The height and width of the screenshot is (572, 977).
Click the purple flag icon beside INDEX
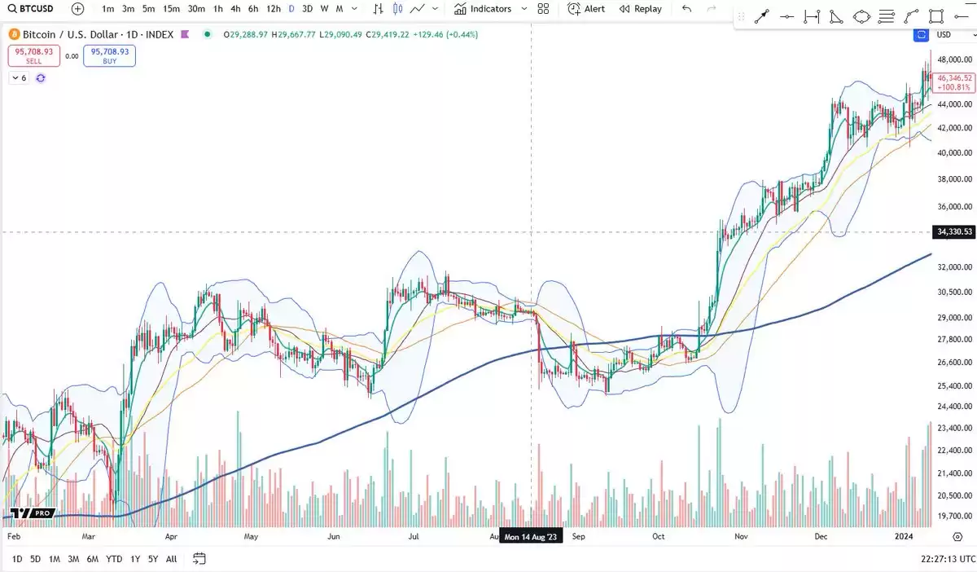(x=185, y=35)
